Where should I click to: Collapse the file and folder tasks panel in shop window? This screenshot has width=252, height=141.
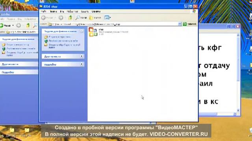tap(82, 31)
